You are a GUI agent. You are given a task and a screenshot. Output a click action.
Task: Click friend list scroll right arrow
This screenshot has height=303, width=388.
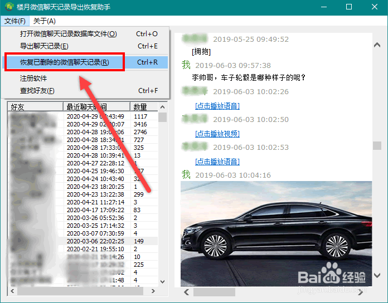[x=153, y=291]
